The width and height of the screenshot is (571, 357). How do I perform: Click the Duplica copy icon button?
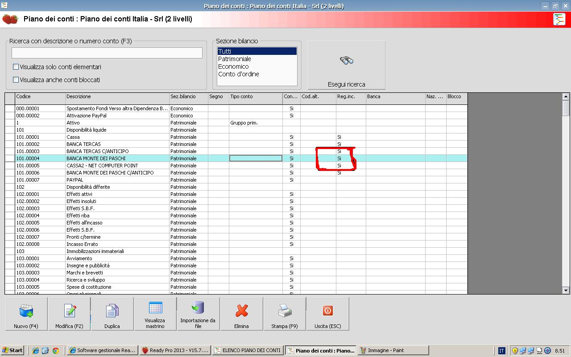112,314
